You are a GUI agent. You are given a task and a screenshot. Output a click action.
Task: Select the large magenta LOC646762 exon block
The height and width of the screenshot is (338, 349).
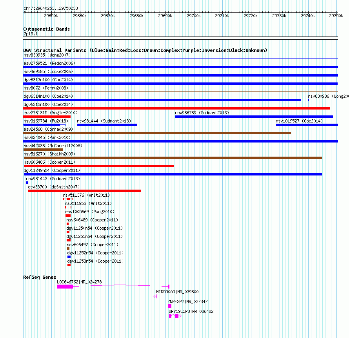[x=65, y=287]
